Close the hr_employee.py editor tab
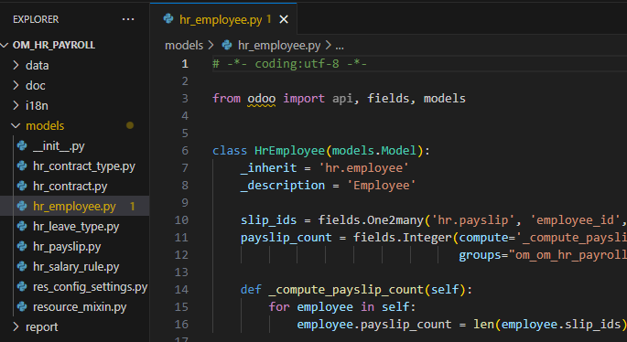 [x=284, y=19]
